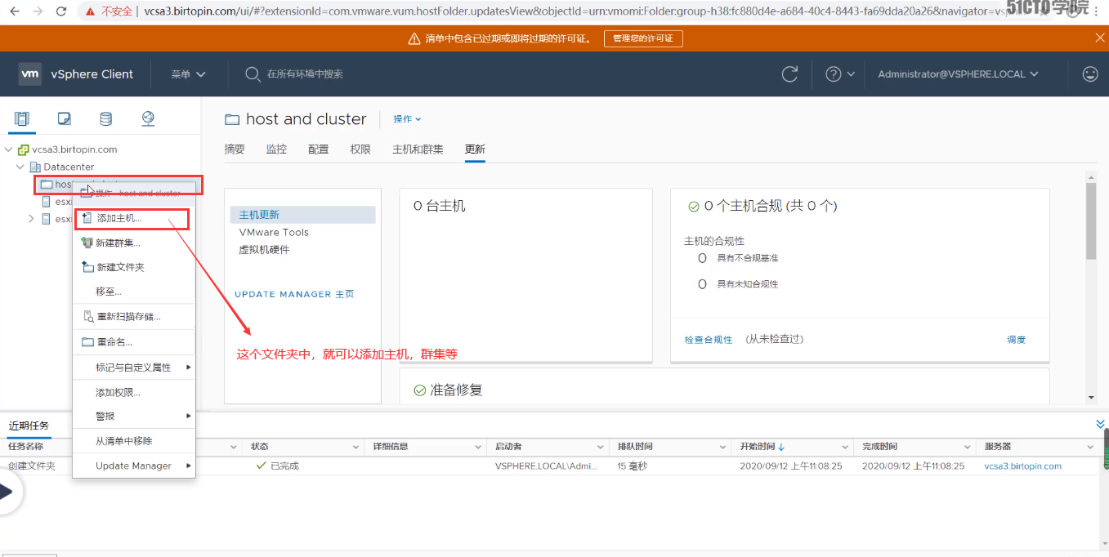The image size is (1109, 557).
Task: Open the 启动者 column filter dropdown
Action: [601, 447]
